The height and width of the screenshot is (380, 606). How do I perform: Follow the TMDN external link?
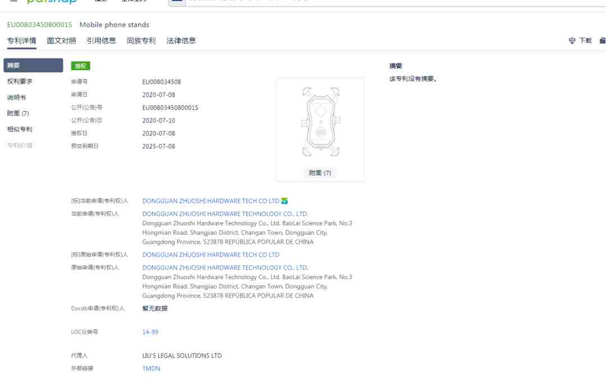coord(151,369)
